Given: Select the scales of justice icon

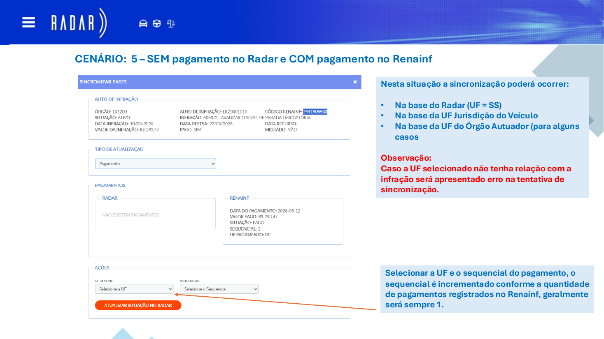Looking at the screenshot, I should tap(170, 23).
